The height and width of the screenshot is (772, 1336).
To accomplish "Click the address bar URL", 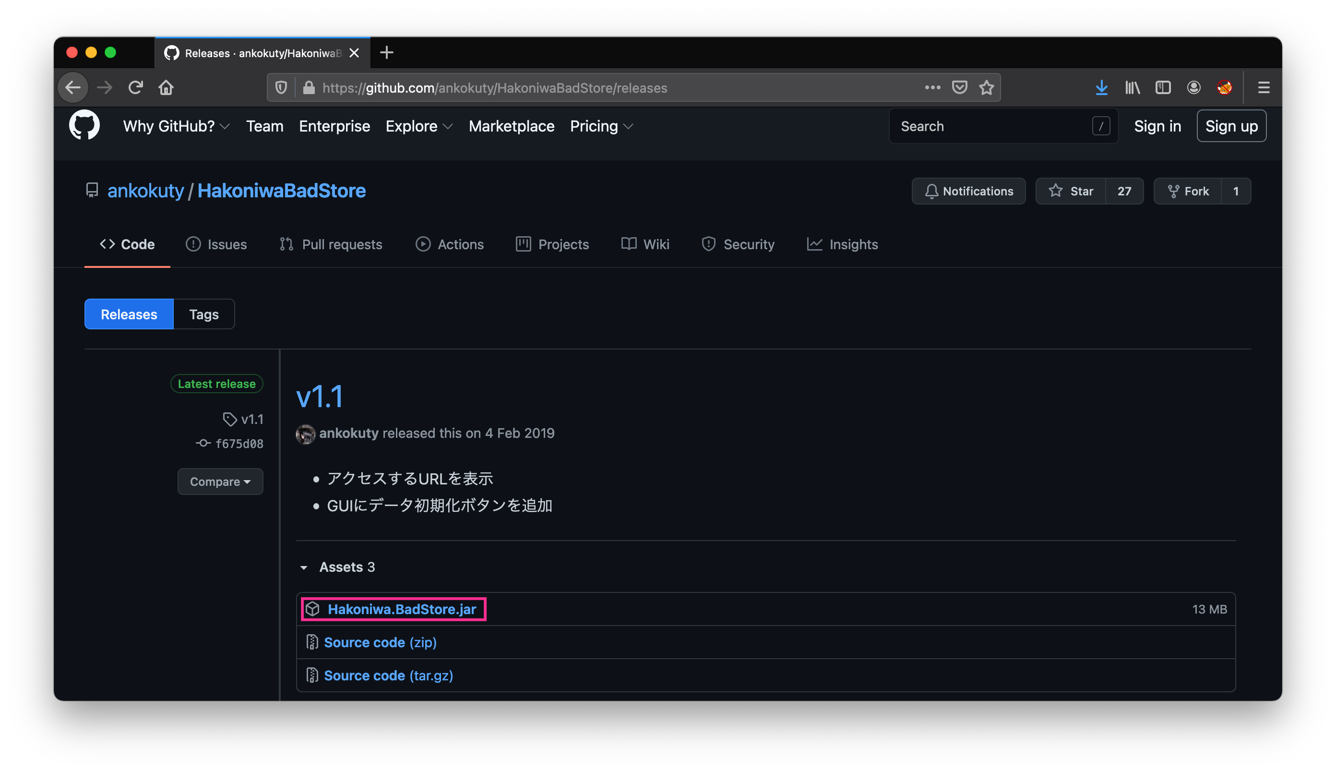I will [x=494, y=88].
